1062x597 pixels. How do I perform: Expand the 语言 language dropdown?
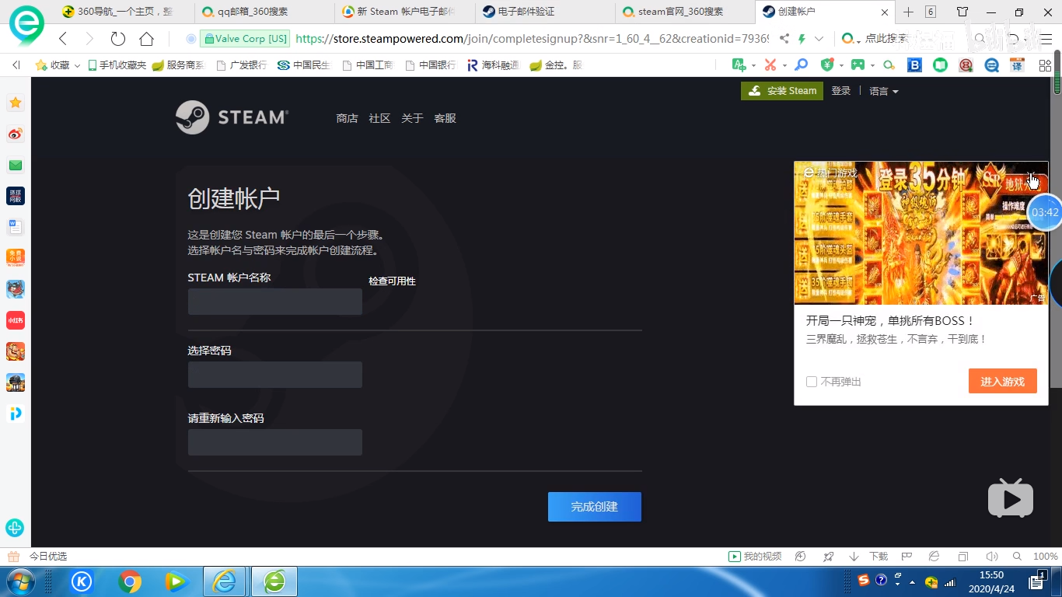(x=884, y=91)
